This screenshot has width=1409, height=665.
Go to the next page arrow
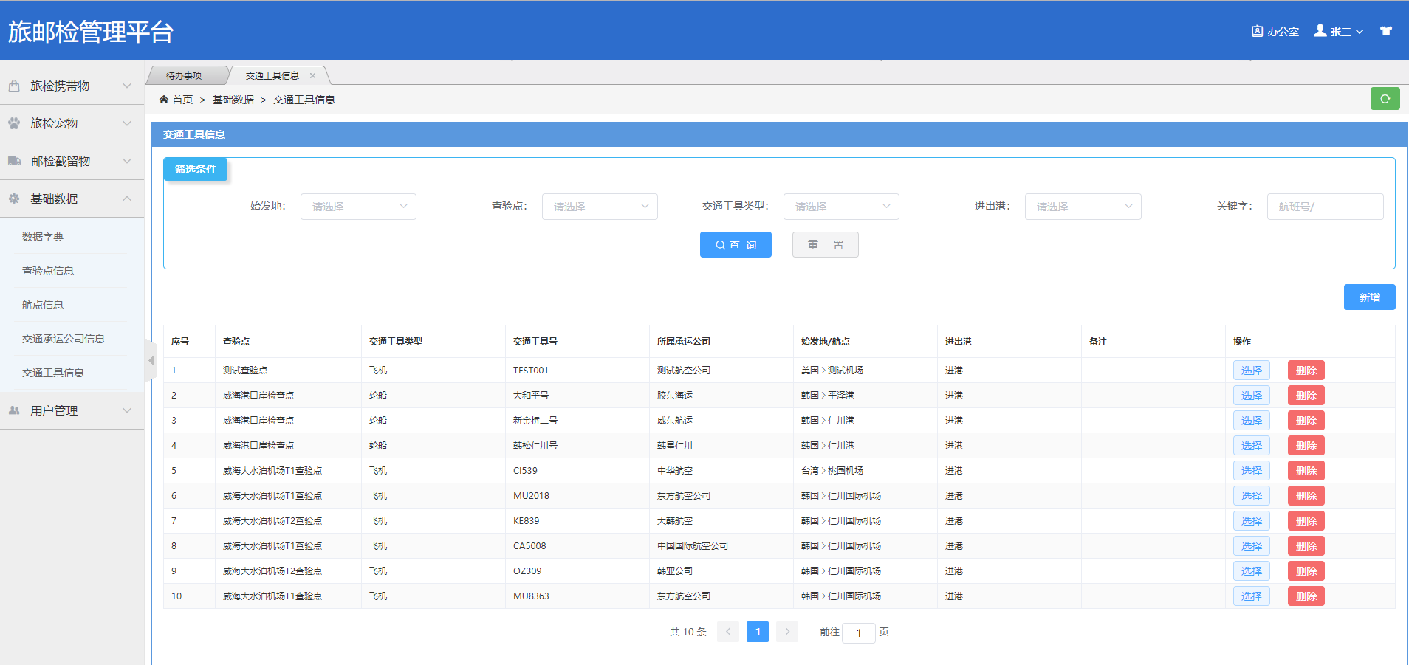[787, 632]
